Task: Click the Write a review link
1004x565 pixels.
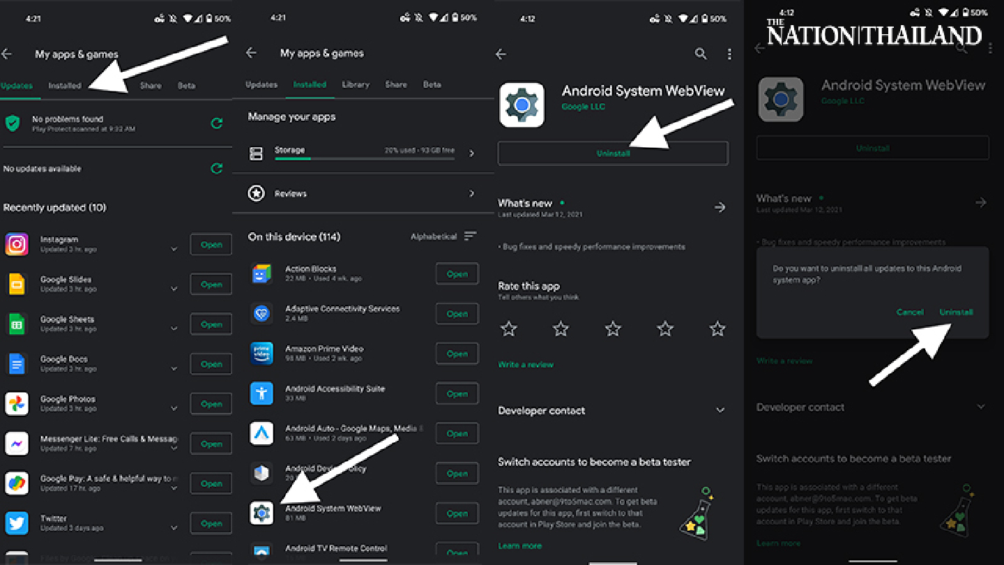Action: [526, 364]
